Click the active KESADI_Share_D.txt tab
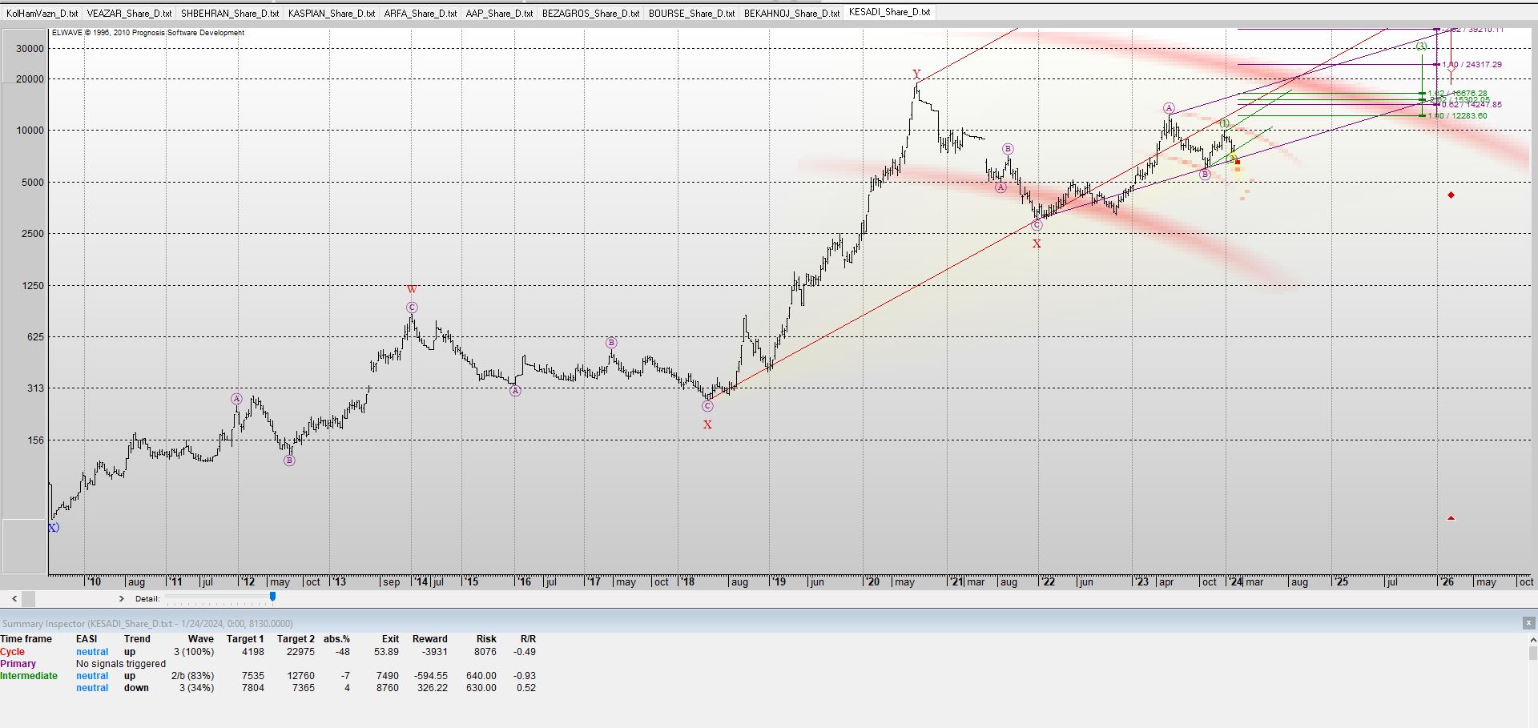 (889, 12)
